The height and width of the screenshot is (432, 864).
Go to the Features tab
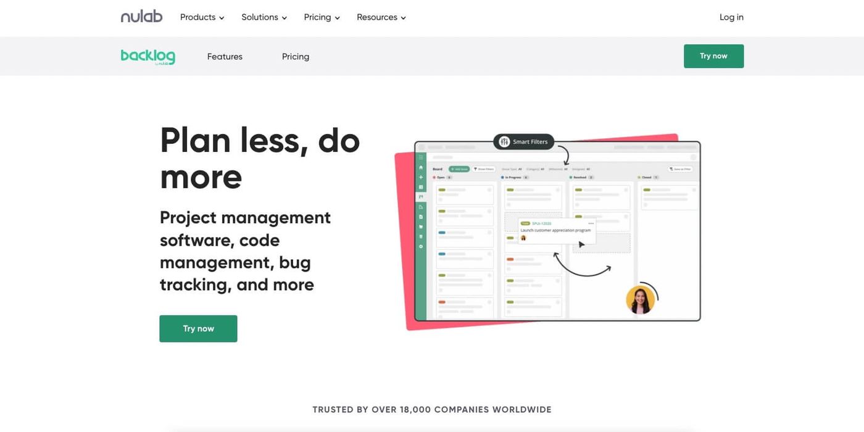point(225,57)
